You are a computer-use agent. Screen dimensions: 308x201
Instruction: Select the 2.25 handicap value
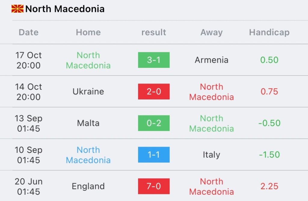(269, 186)
